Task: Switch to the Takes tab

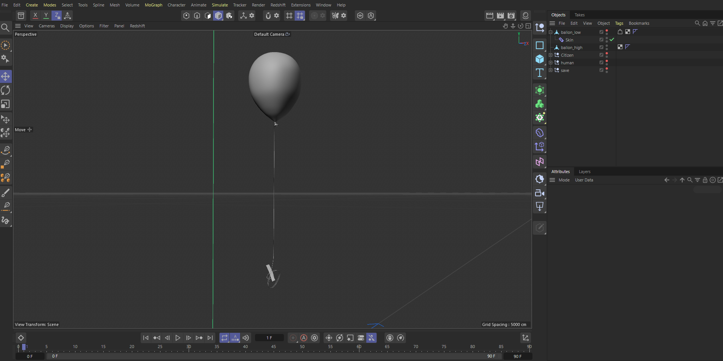Action: click(x=579, y=15)
